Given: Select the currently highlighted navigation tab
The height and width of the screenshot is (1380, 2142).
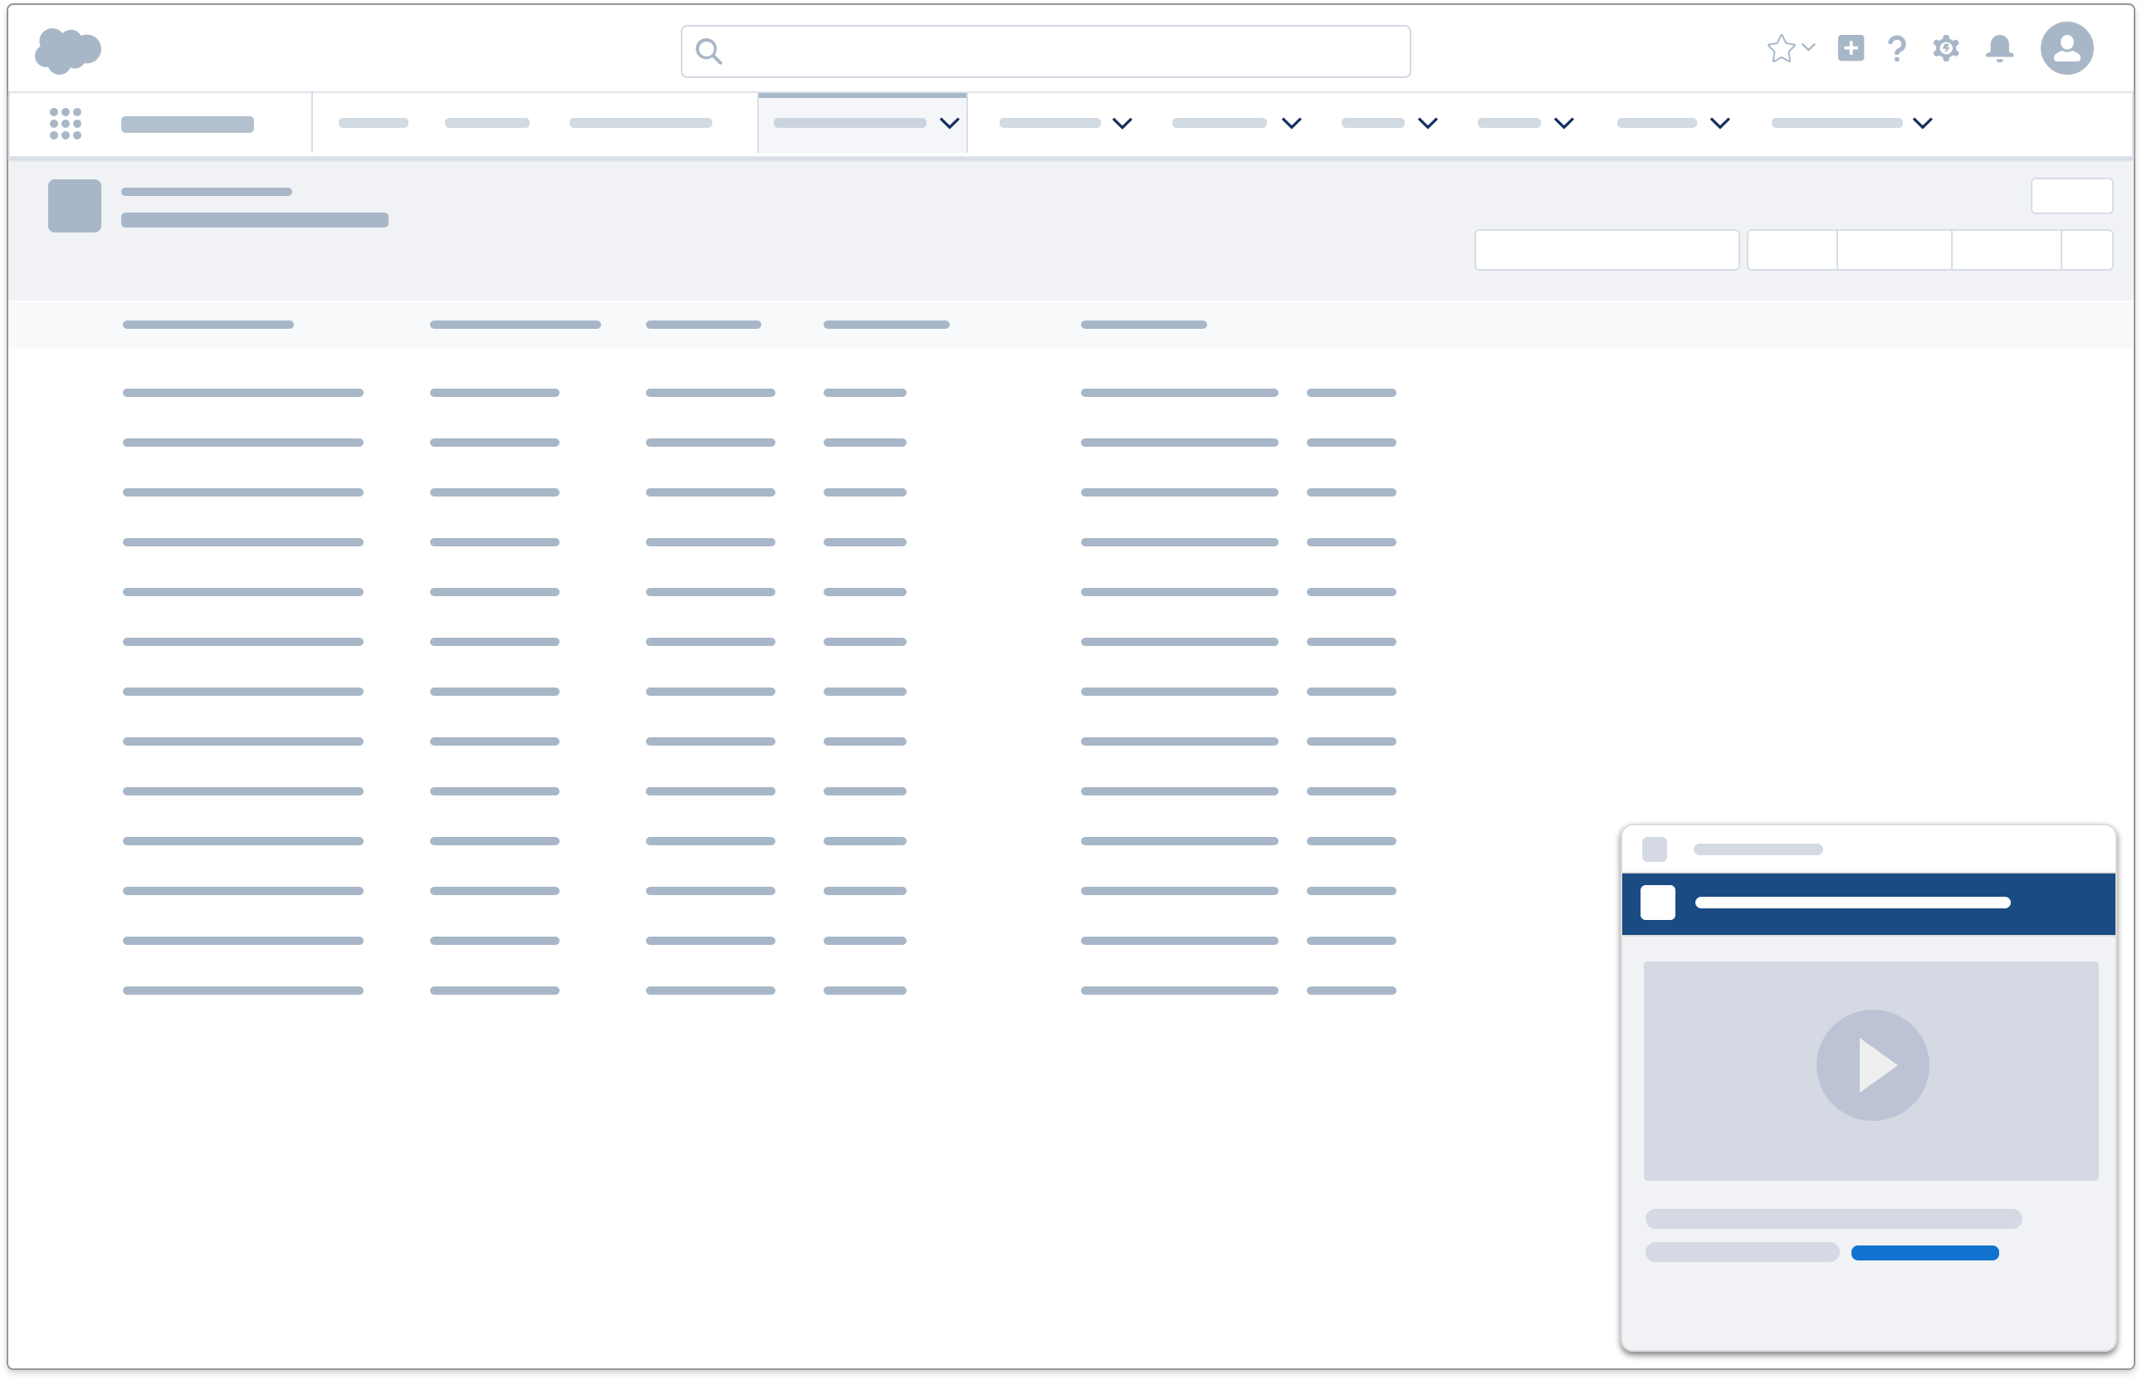Looking at the screenshot, I should pyautogui.click(x=849, y=123).
